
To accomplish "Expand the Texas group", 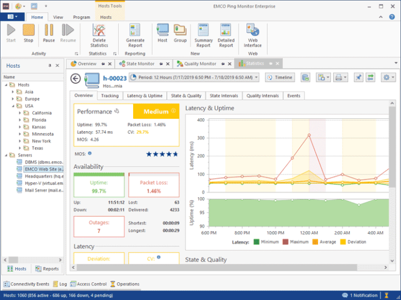I will pos(19,148).
